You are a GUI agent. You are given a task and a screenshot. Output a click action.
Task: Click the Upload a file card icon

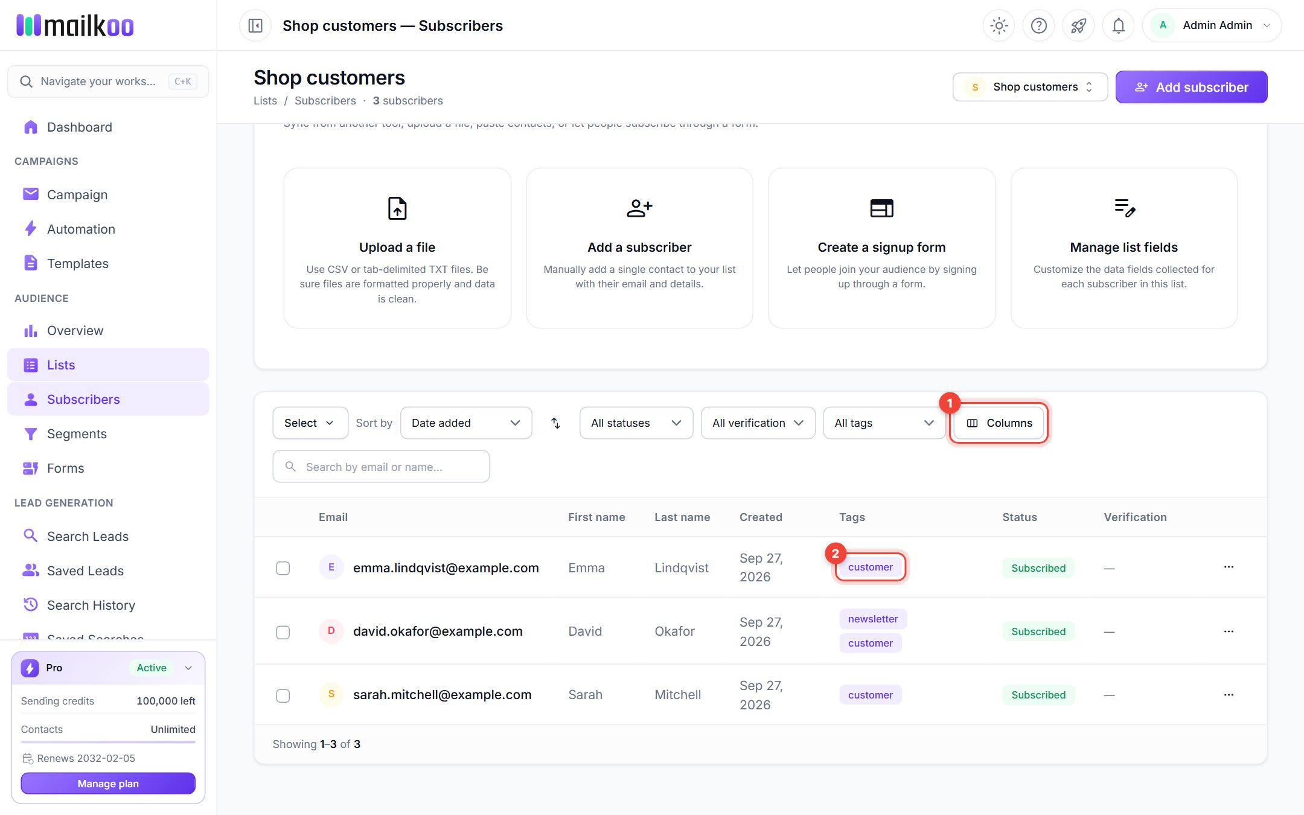coord(397,208)
